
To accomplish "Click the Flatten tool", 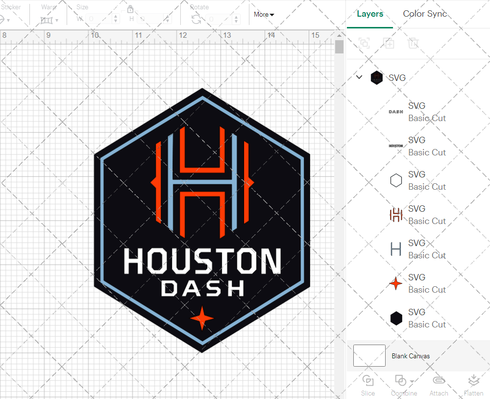I will click(473, 385).
